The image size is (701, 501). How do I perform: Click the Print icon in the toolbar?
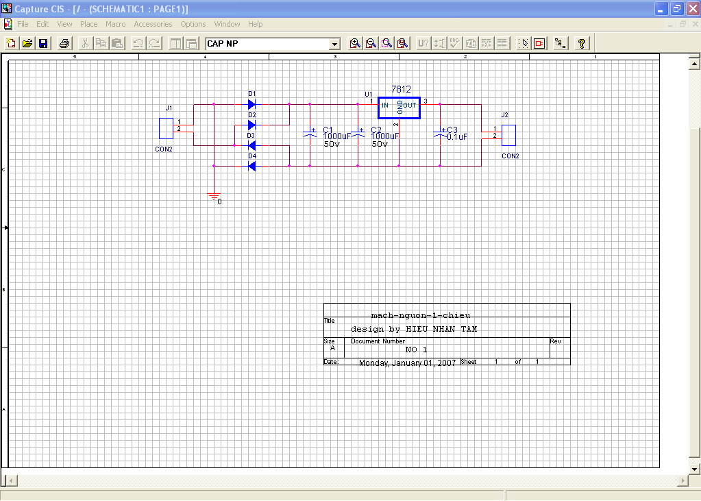click(x=64, y=43)
